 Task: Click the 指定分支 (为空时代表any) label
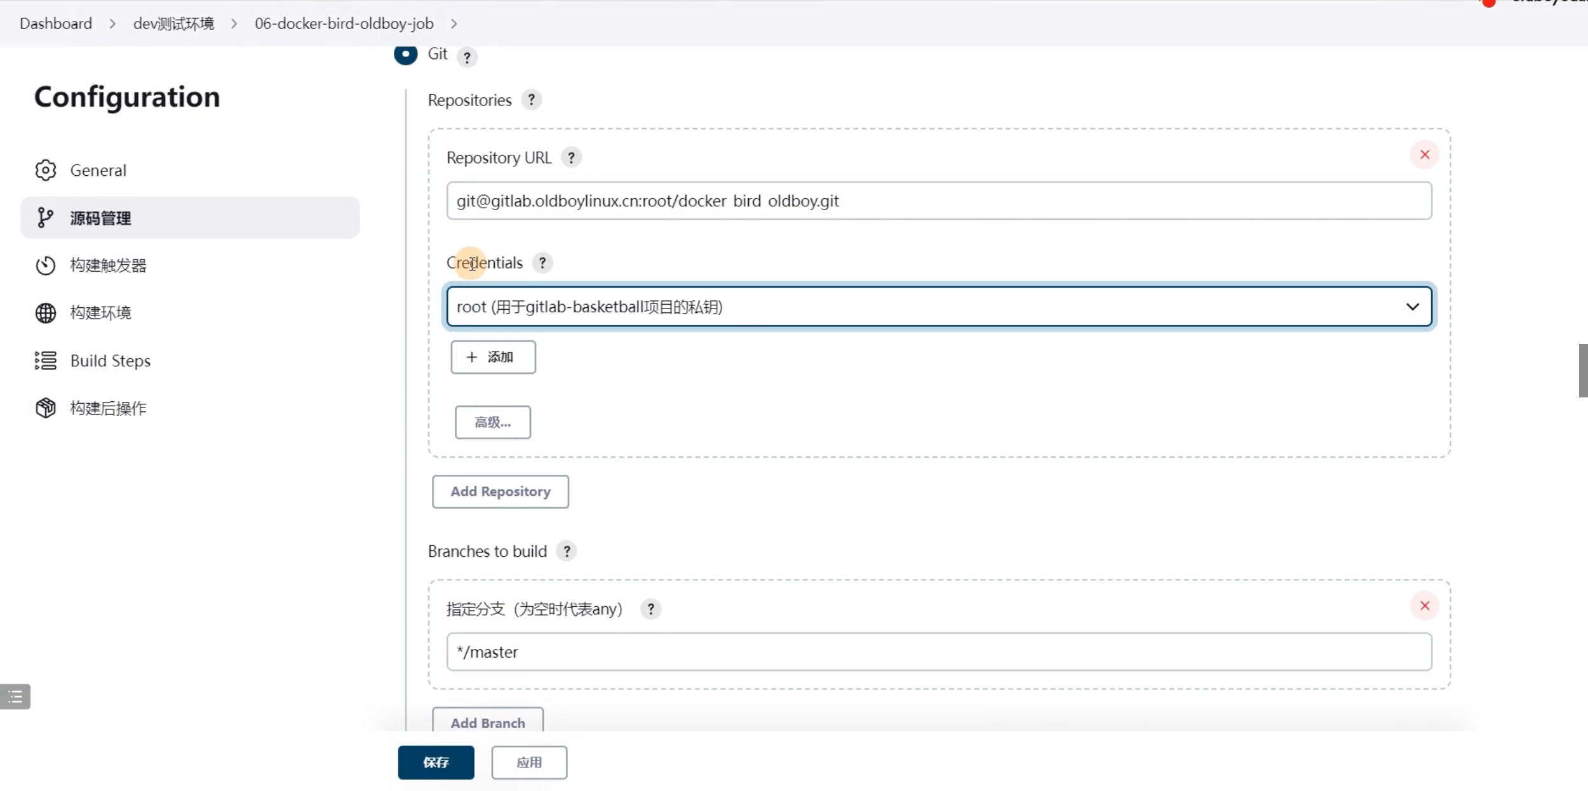[x=535, y=609]
